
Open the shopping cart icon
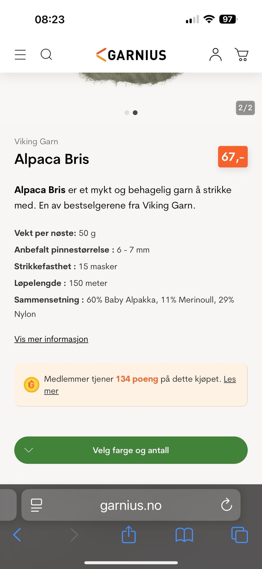(x=242, y=55)
